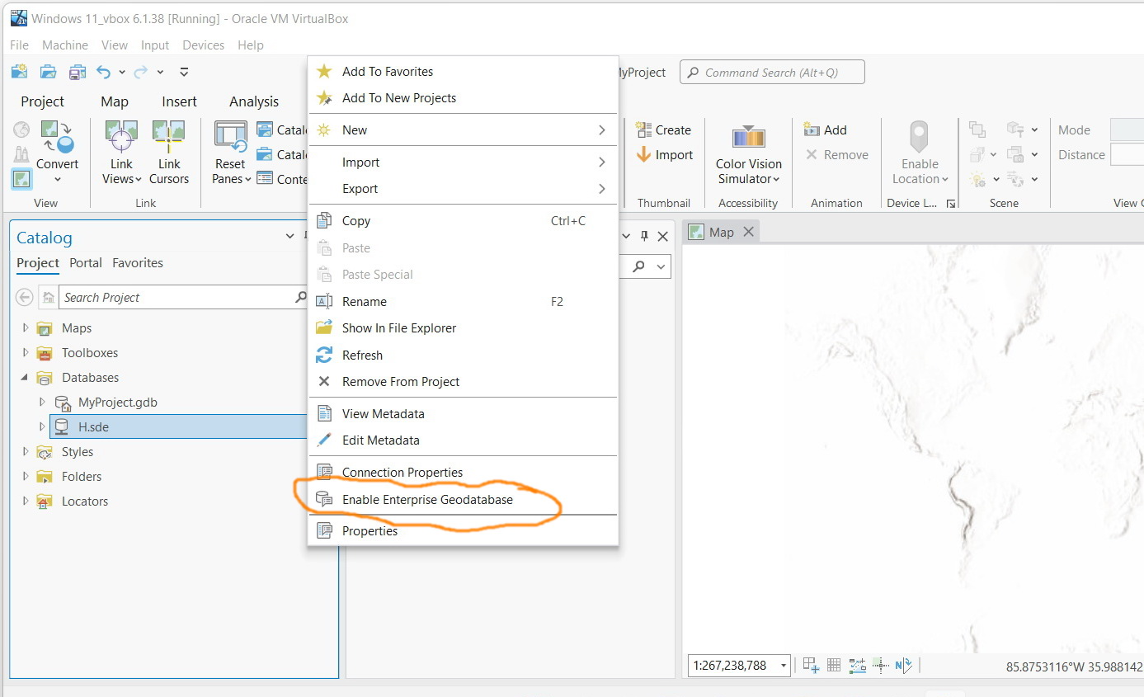
Task: Choose Show In File Explorer
Action: click(x=463, y=328)
